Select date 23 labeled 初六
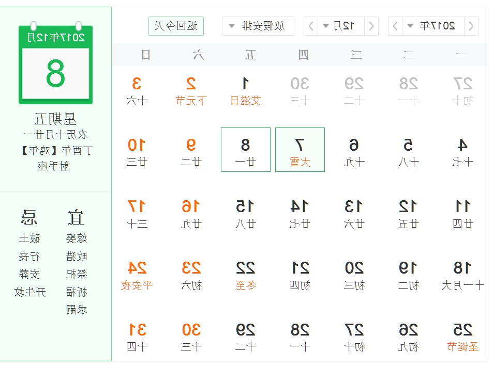 pos(191,276)
